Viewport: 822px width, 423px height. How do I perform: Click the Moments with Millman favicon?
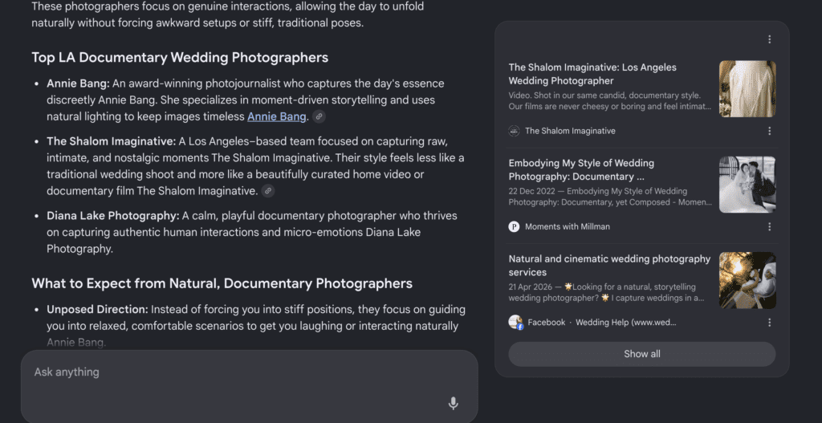(x=514, y=227)
